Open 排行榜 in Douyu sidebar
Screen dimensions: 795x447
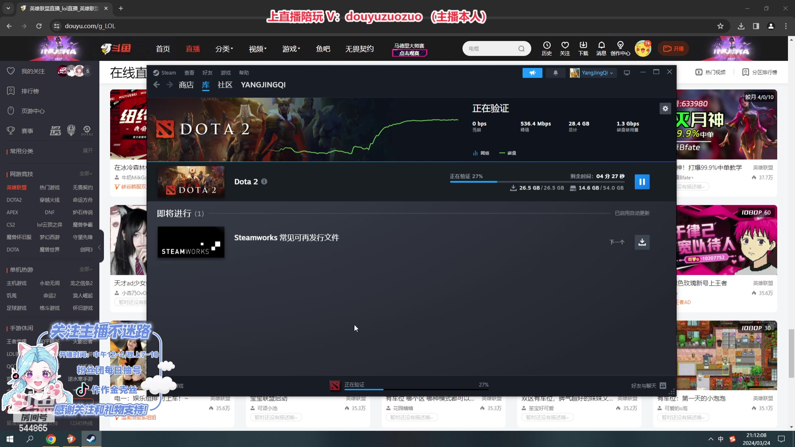pos(30,91)
